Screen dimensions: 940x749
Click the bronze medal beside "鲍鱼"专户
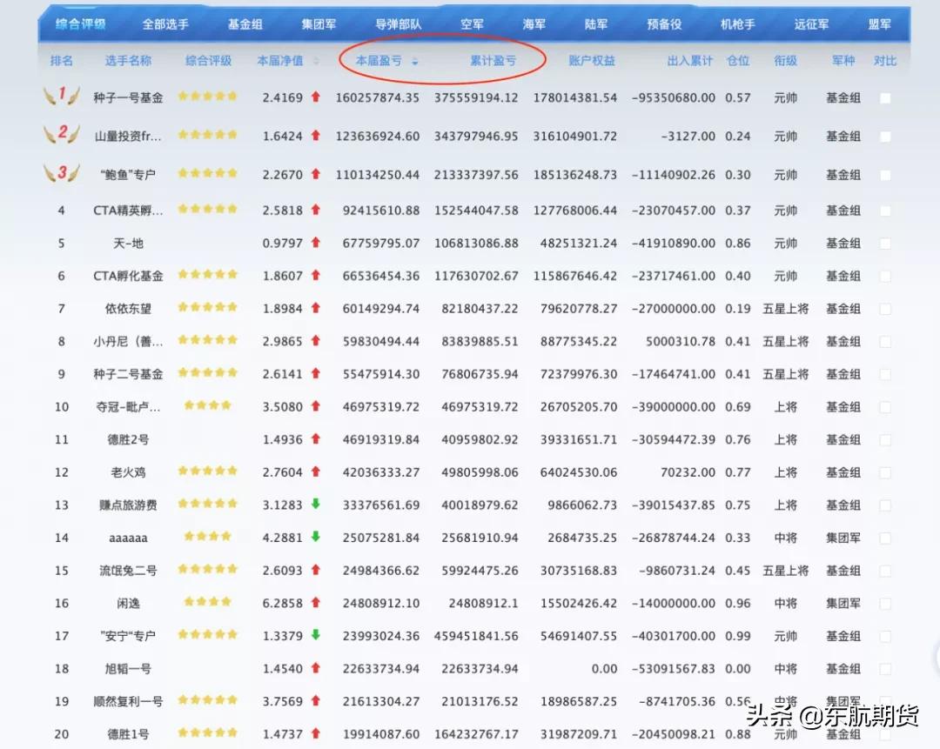pyautogui.click(x=61, y=173)
